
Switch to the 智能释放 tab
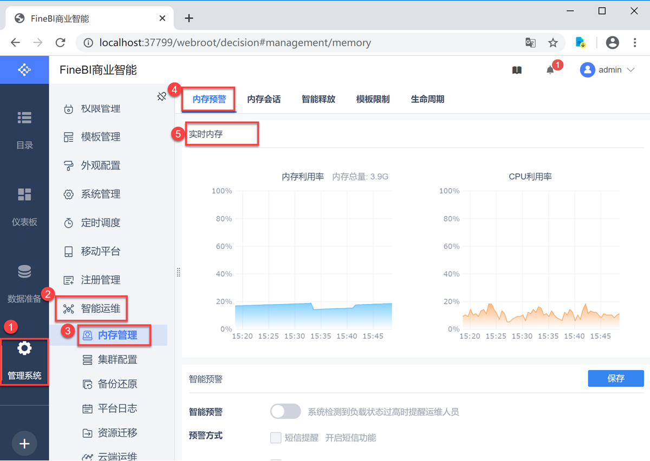(318, 99)
